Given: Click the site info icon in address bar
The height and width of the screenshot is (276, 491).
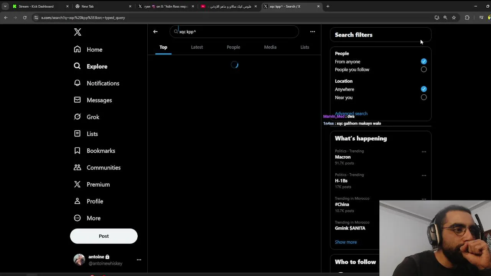Looking at the screenshot, I should 36,18.
